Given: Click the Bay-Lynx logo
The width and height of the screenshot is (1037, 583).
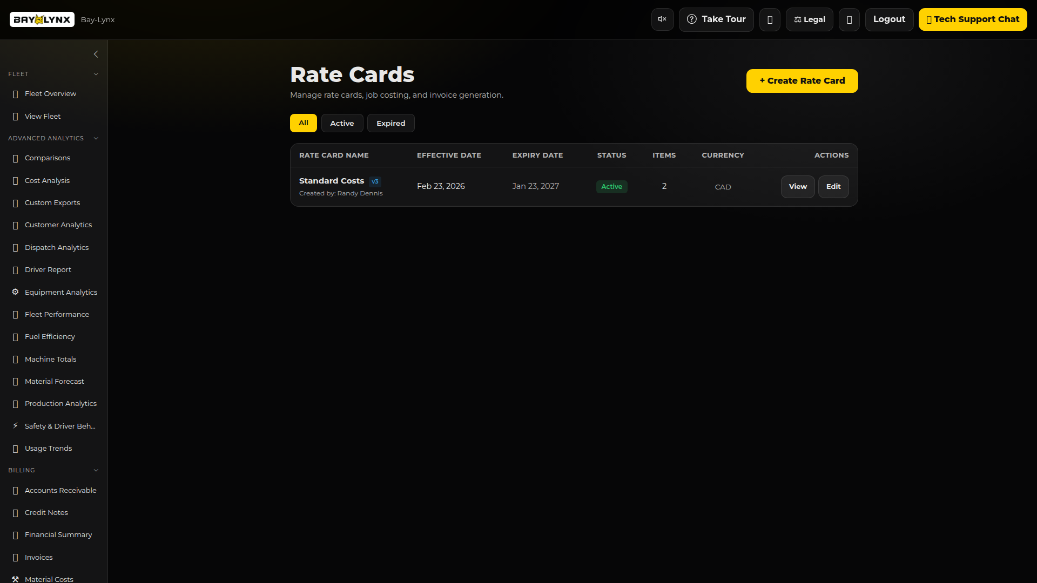Looking at the screenshot, I should tap(42, 19).
